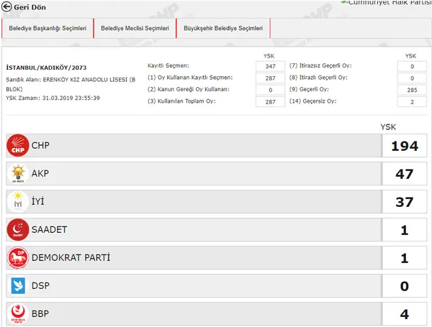The height and width of the screenshot is (327, 432).
Task: Switch to Belediye Meclisi Seçimleri tab
Action: coord(135,29)
